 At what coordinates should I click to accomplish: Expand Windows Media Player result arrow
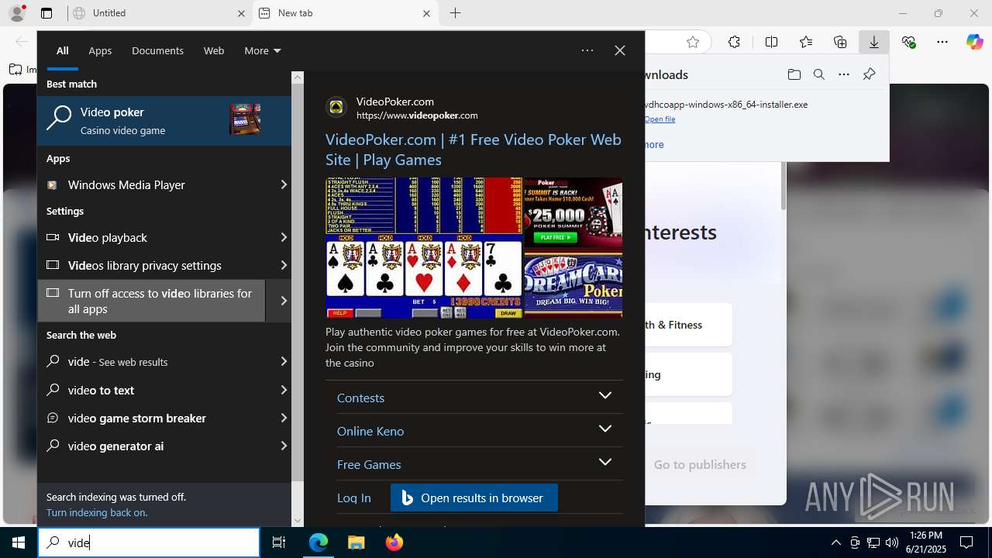point(284,184)
